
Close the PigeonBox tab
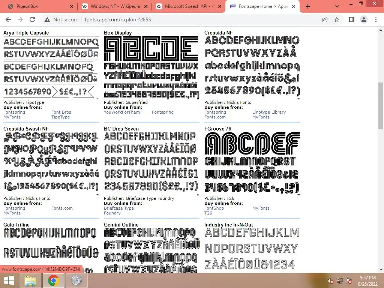click(x=72, y=7)
